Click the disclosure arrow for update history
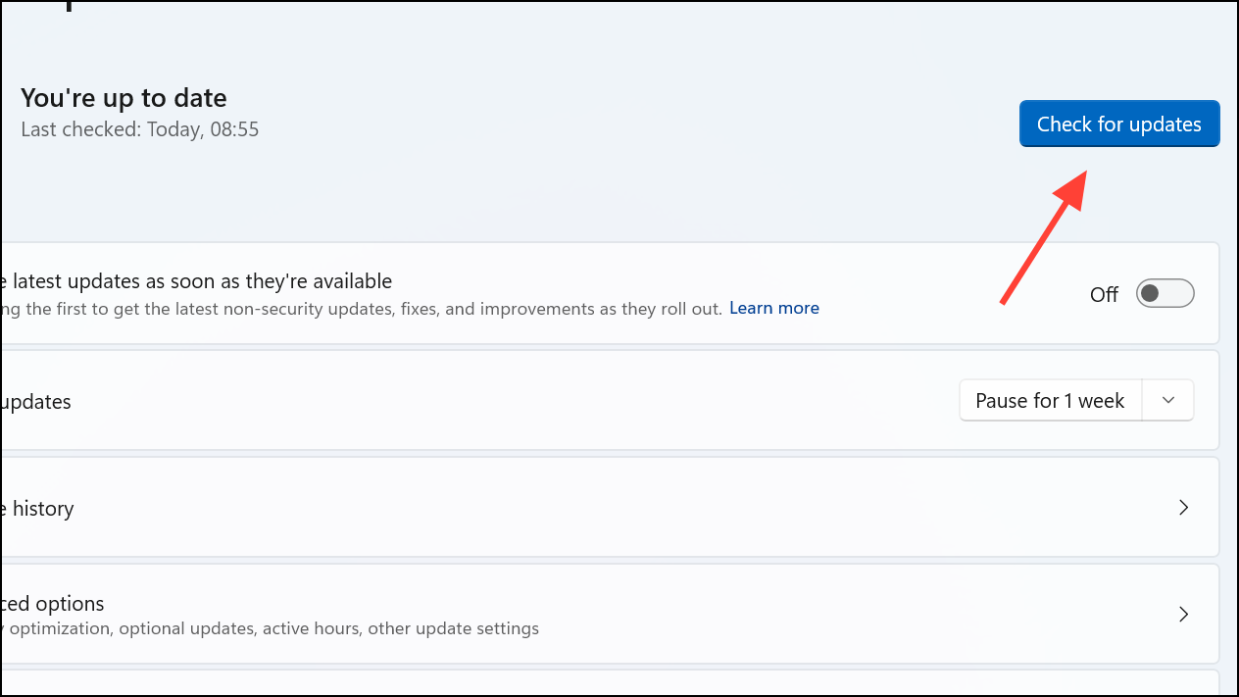The height and width of the screenshot is (697, 1239). (1182, 508)
